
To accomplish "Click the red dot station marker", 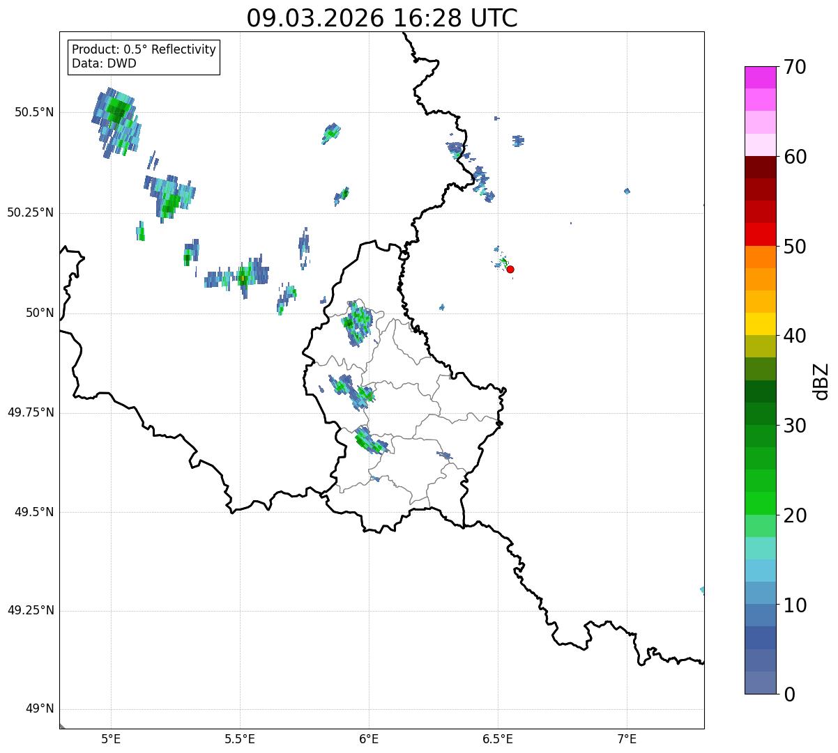I will tap(510, 269).
